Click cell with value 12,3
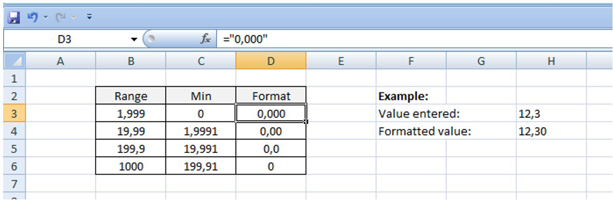This screenshot has width=613, height=201. point(551,113)
